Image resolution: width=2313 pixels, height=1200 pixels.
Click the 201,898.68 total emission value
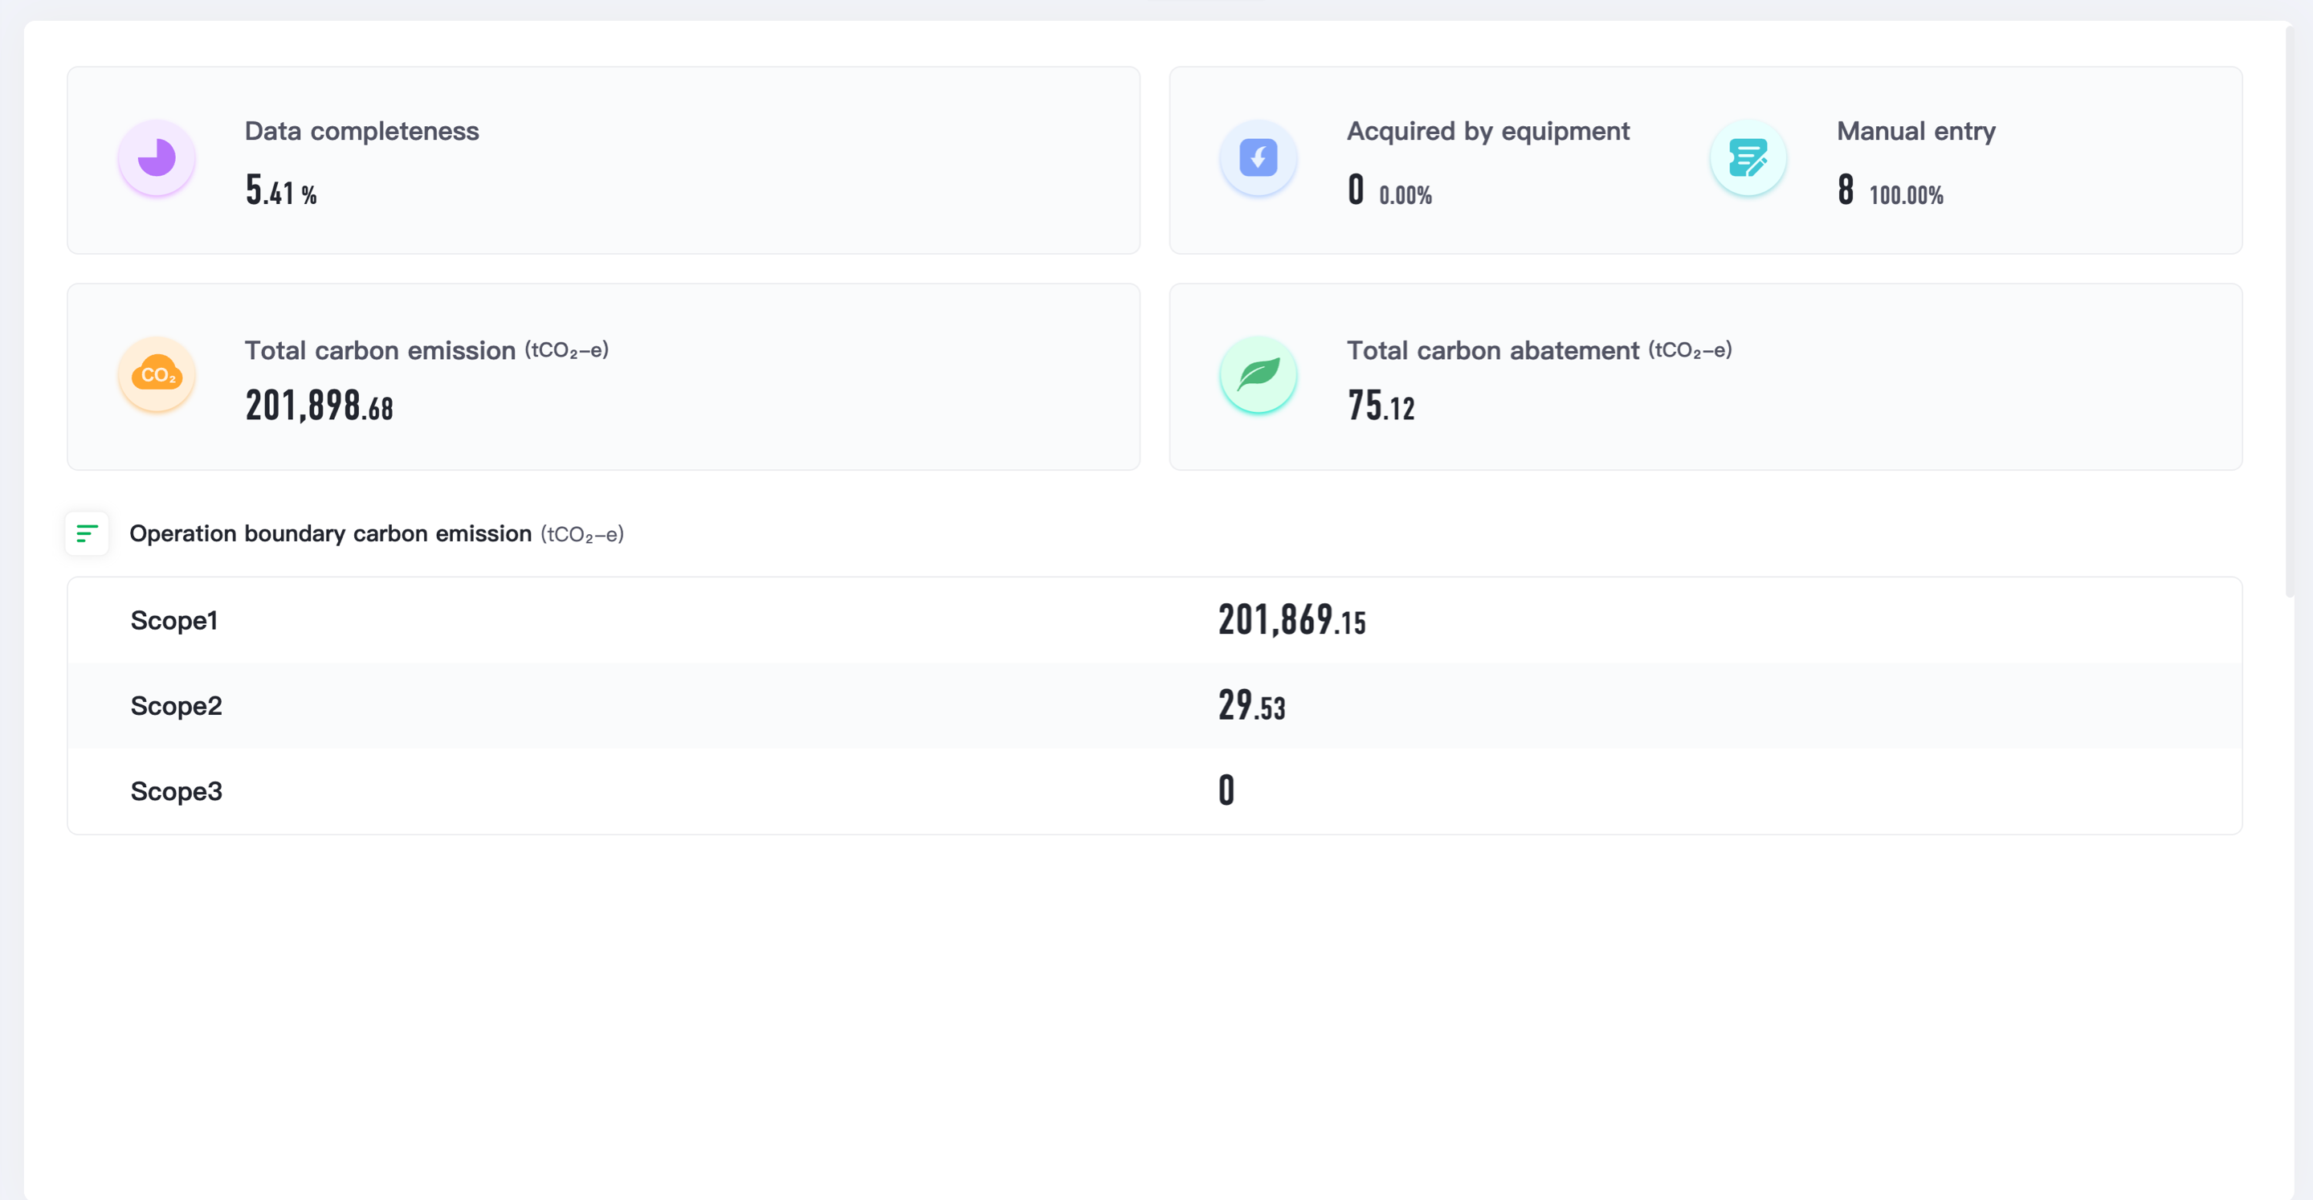[x=319, y=406]
